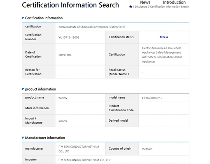Screen dimensions: 210x164
Task: Open the Introduction menu item
Action: tap(174, 2)
